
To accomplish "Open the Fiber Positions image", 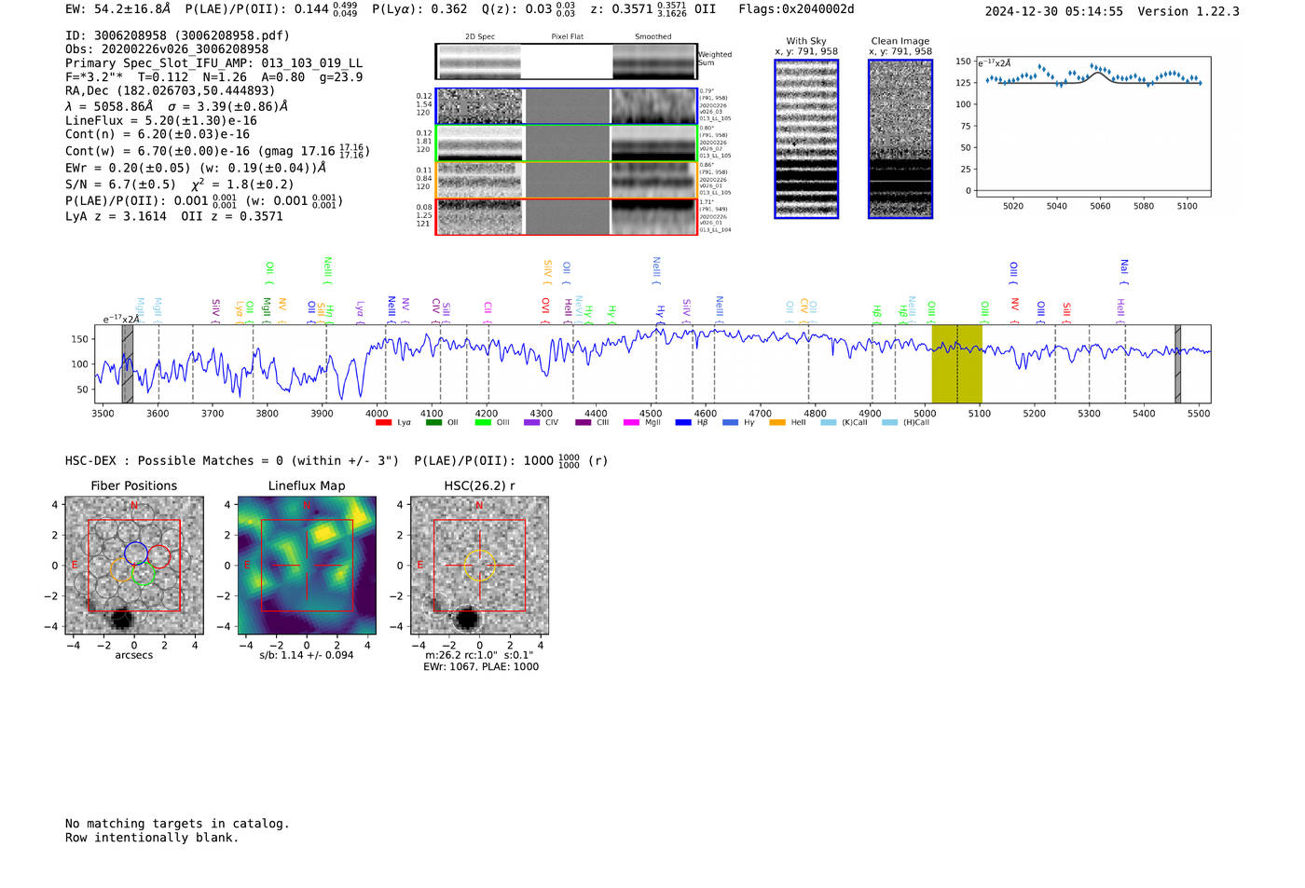I will (x=134, y=566).
